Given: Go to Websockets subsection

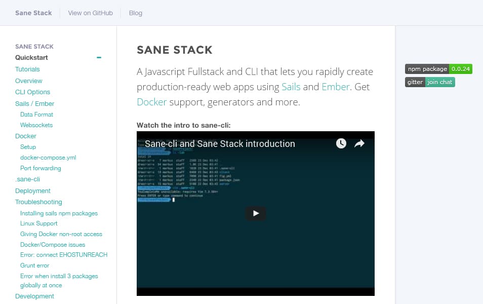Looking at the screenshot, I should point(36,125).
